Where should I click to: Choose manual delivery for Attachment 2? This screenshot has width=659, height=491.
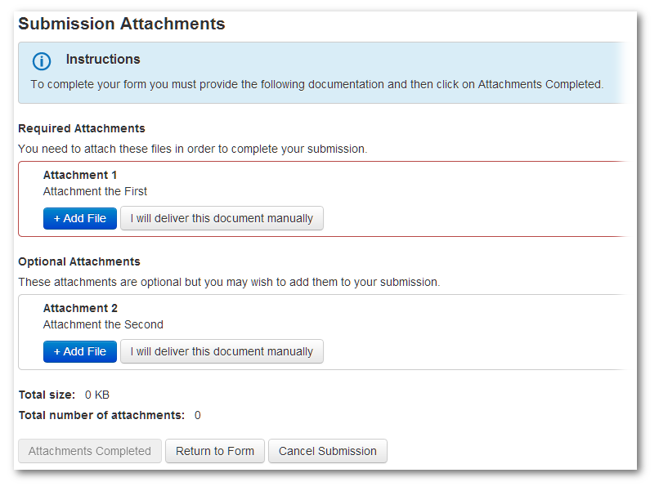[222, 351]
